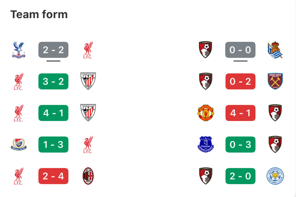
Task: Click the Yokohama F. Marinos crest
Action: pyautogui.click(x=19, y=144)
